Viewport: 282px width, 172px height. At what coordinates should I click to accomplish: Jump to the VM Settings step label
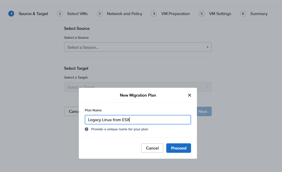pyautogui.click(x=220, y=14)
